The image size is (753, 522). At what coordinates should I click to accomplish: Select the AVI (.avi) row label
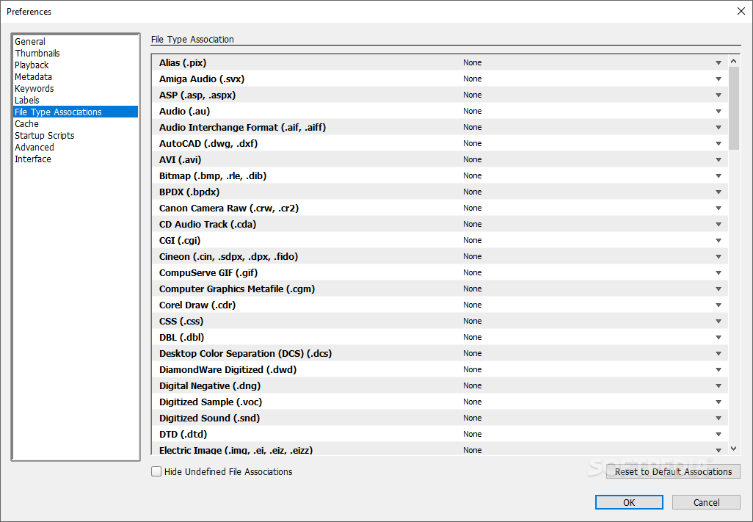(180, 160)
